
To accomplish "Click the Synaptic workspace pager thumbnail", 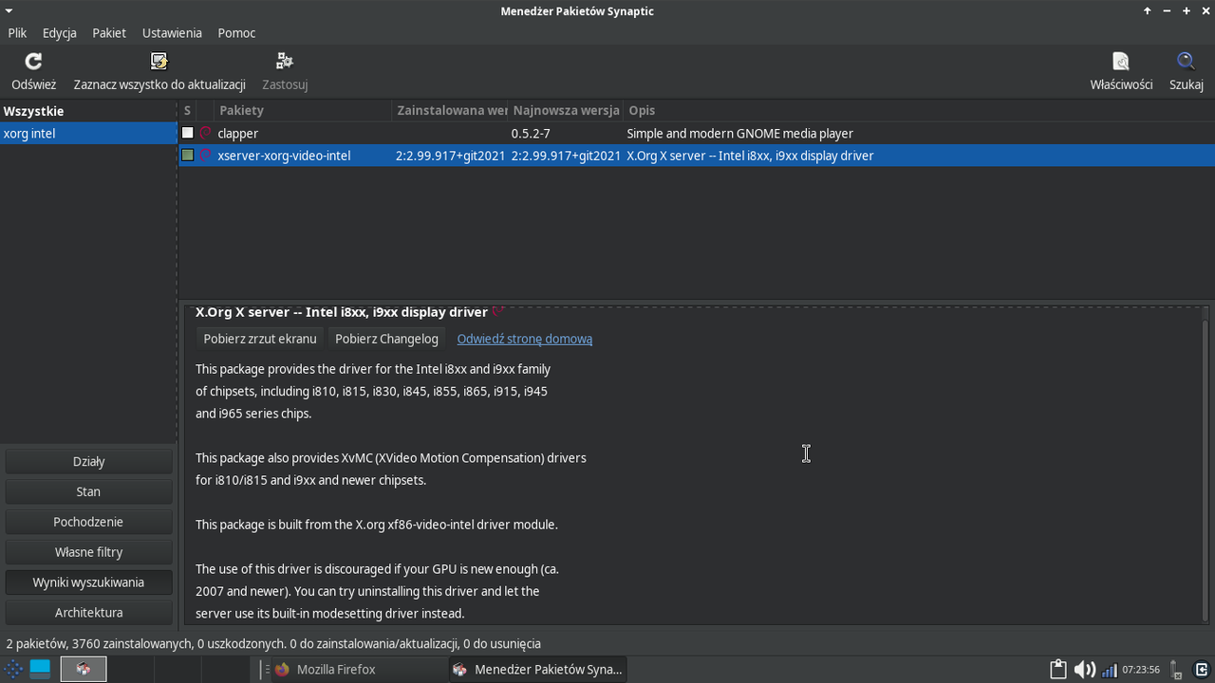I will click(x=84, y=669).
